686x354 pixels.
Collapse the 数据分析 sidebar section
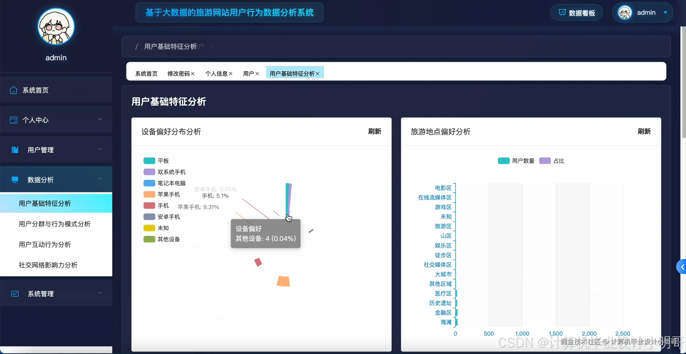(100, 179)
